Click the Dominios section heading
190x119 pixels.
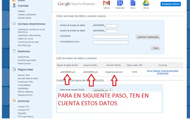pyautogui.click(x=24, y=51)
